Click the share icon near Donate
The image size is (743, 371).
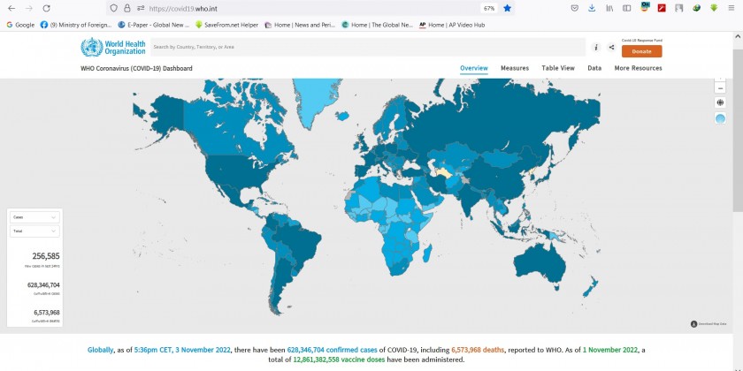pyautogui.click(x=611, y=47)
